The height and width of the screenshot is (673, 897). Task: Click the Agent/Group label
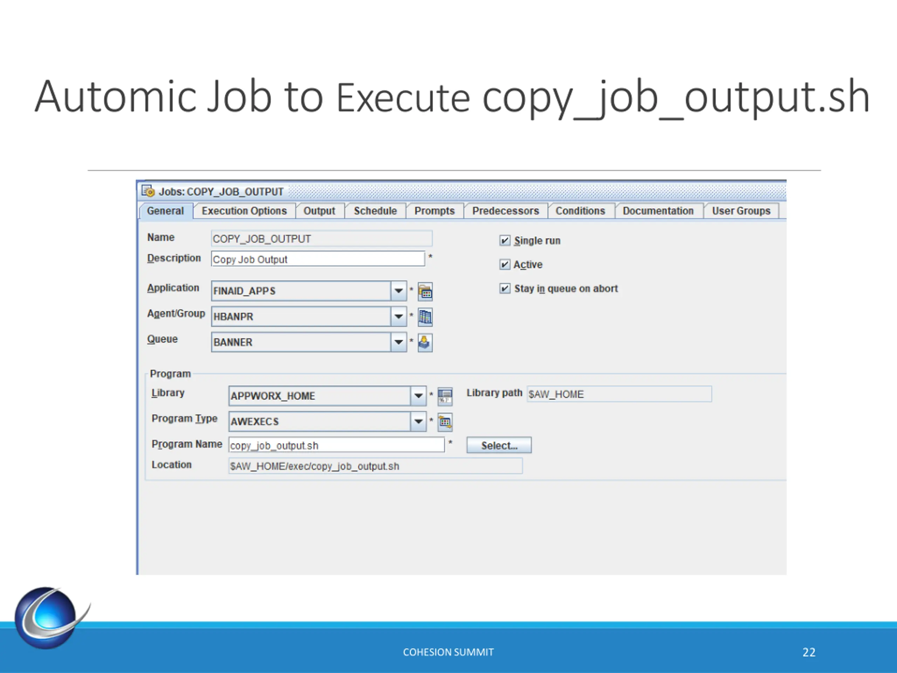coord(176,314)
